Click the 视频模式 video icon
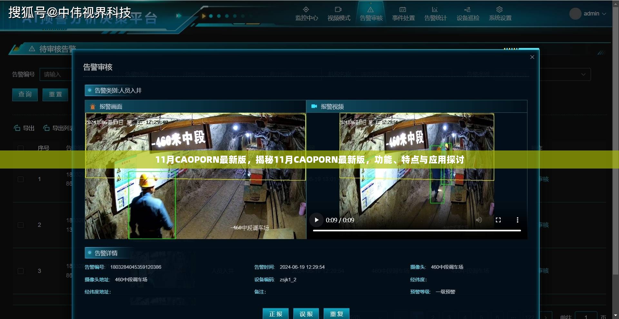Image resolution: width=619 pixels, height=319 pixels. point(338,9)
